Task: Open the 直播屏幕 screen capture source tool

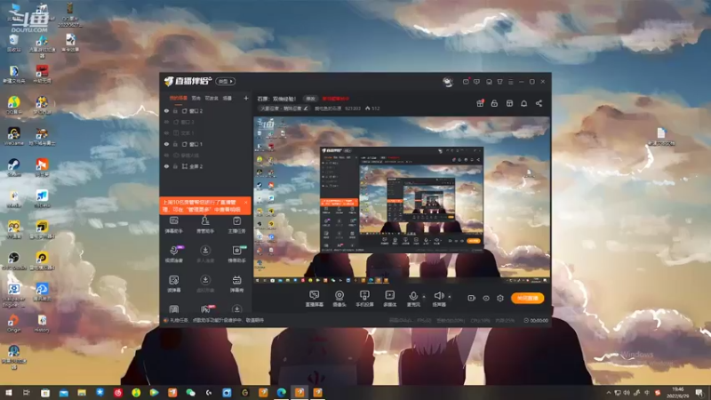Action: (x=315, y=299)
